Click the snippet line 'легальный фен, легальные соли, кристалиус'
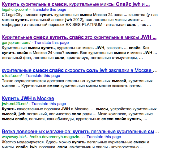The width and height of the screenshot is (196, 148). click(x=72, y=58)
